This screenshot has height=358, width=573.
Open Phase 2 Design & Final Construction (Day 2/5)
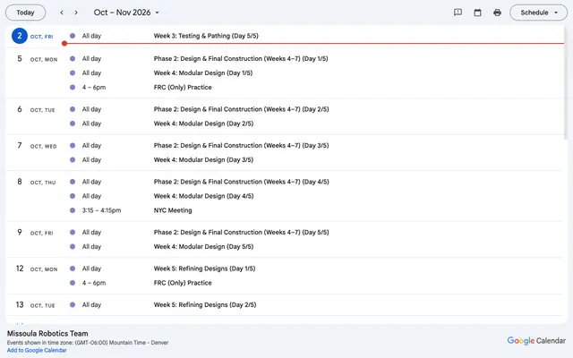[x=241, y=109]
